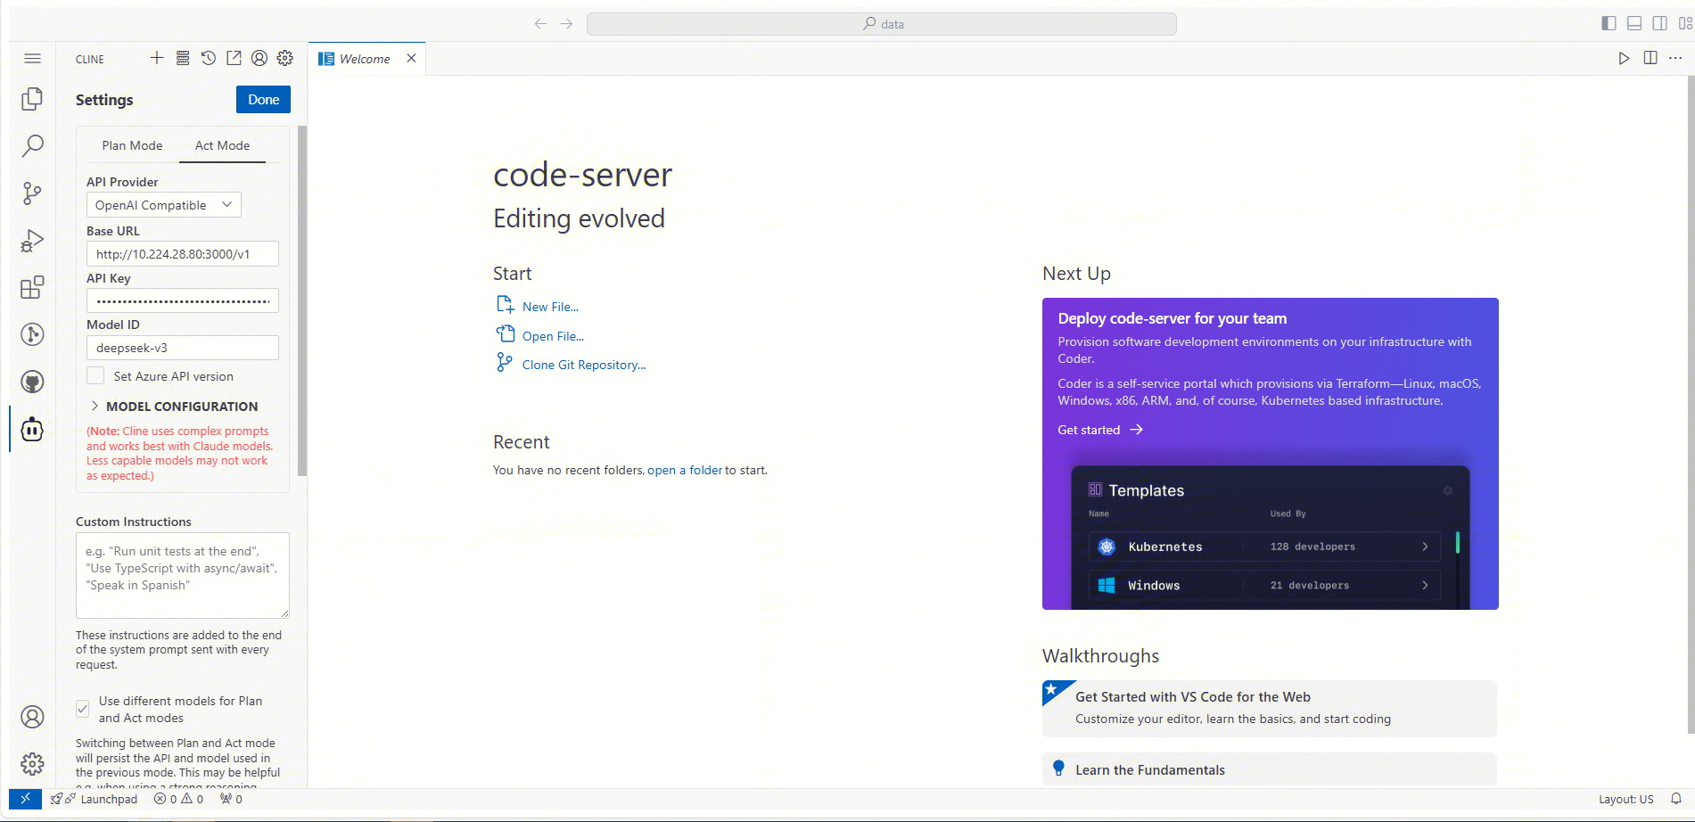Image resolution: width=1695 pixels, height=822 pixels.
Task: Click the Layout: US status item
Action: coord(1625,799)
